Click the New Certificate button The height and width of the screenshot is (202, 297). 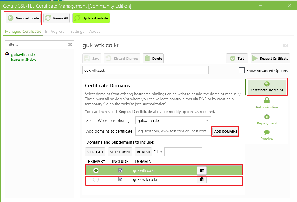pos(23,18)
